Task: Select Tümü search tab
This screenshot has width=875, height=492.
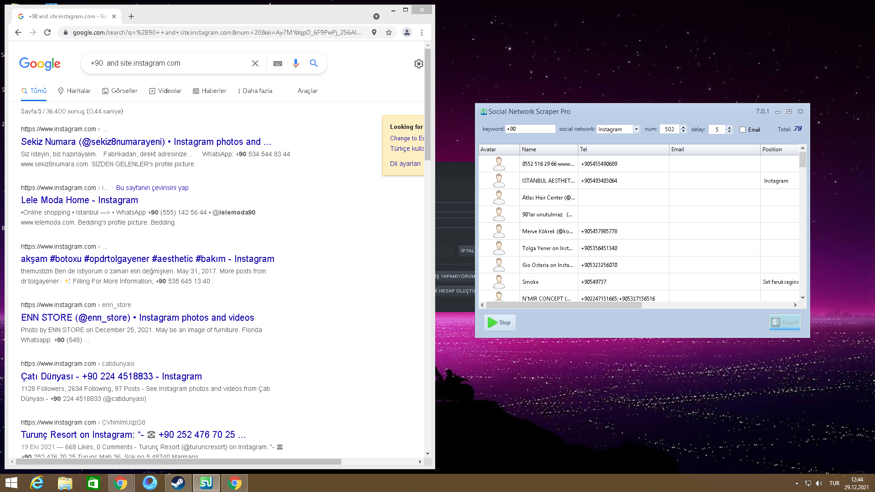Action: 34,91
